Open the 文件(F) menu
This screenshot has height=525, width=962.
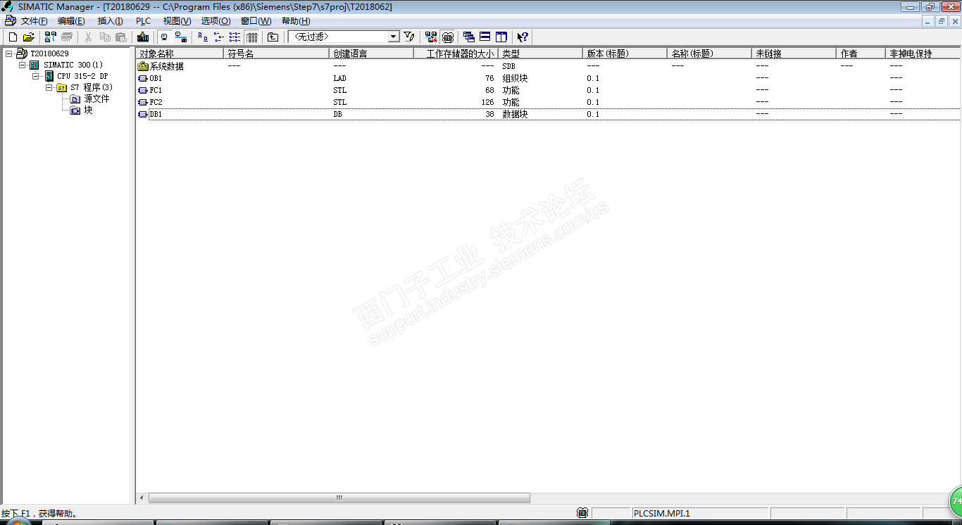pyautogui.click(x=35, y=21)
